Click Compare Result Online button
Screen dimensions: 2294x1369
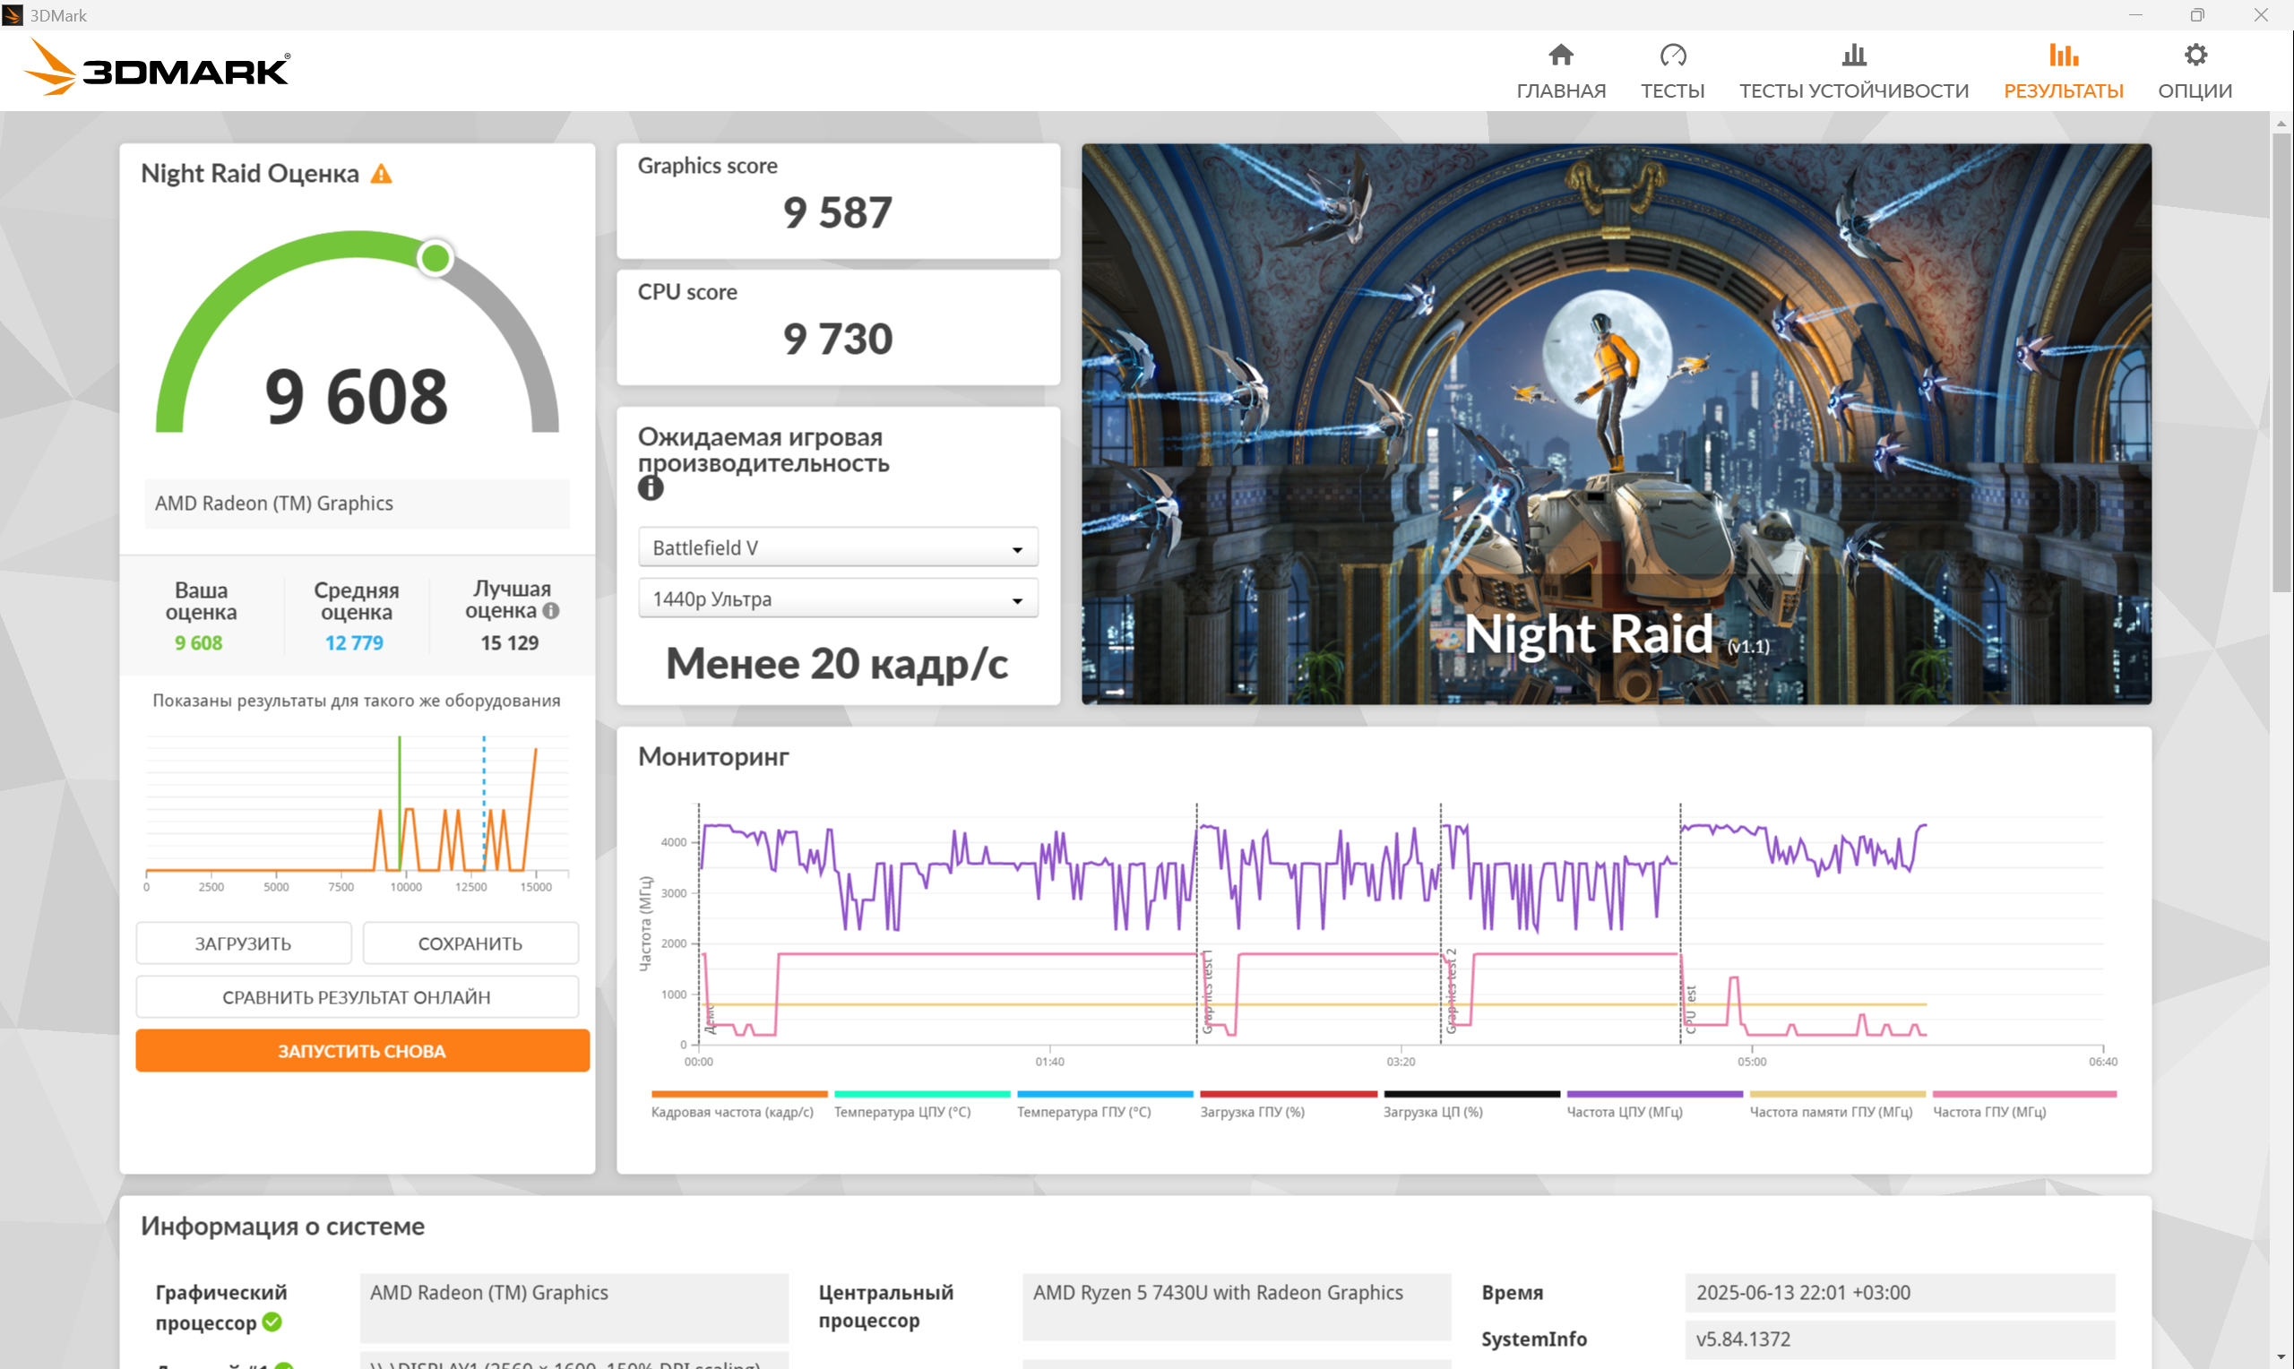[357, 997]
